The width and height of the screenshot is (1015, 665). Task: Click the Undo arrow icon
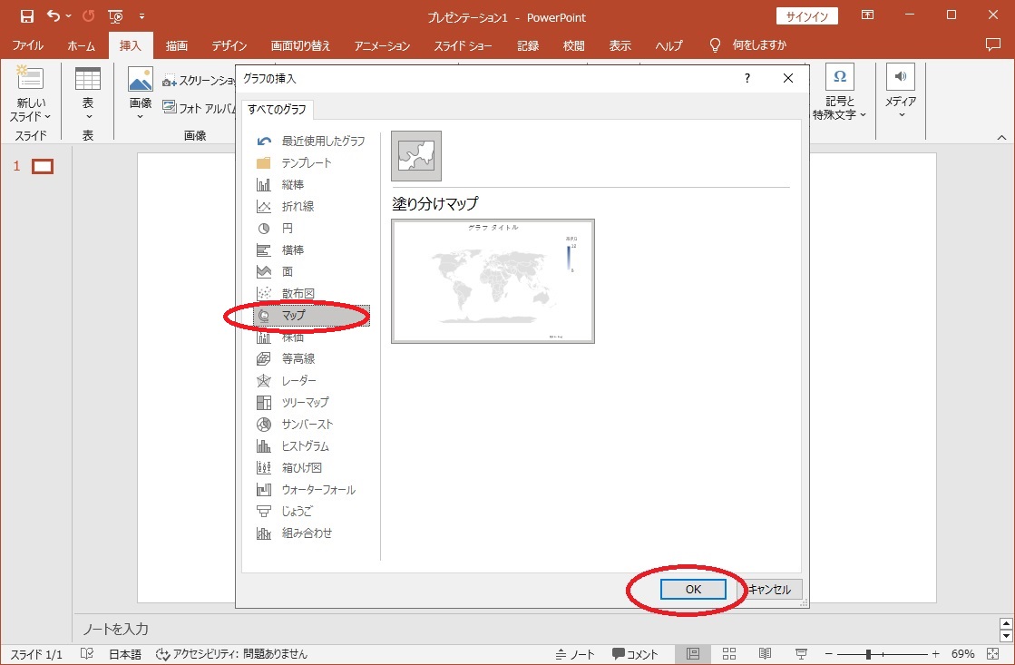[54, 16]
